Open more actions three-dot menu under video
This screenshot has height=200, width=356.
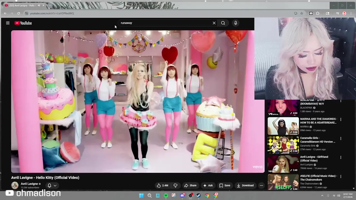click(261, 186)
